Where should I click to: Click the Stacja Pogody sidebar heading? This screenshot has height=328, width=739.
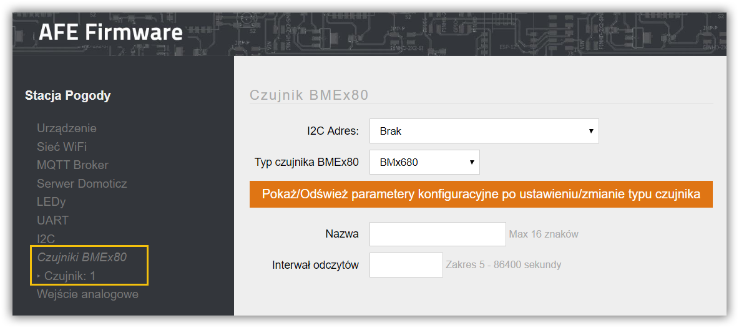coord(68,96)
